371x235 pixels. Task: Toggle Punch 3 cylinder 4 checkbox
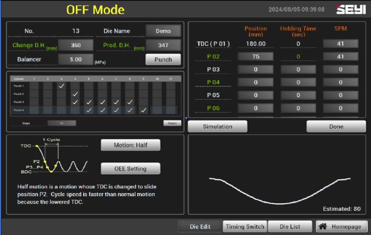pyautogui.click(x=75, y=102)
